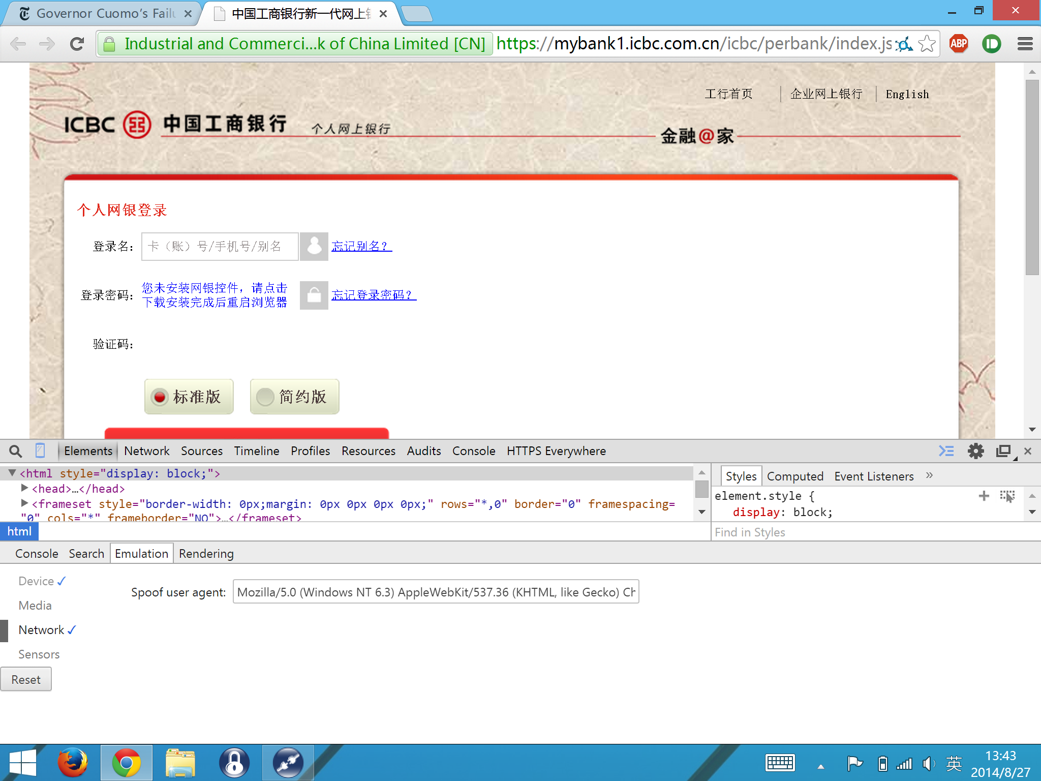Show more Styles pane tabs chevron

[x=929, y=475]
